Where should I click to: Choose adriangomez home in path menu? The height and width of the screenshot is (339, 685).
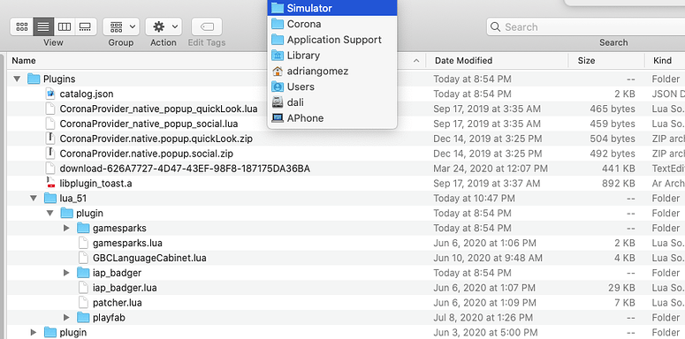tap(332, 72)
